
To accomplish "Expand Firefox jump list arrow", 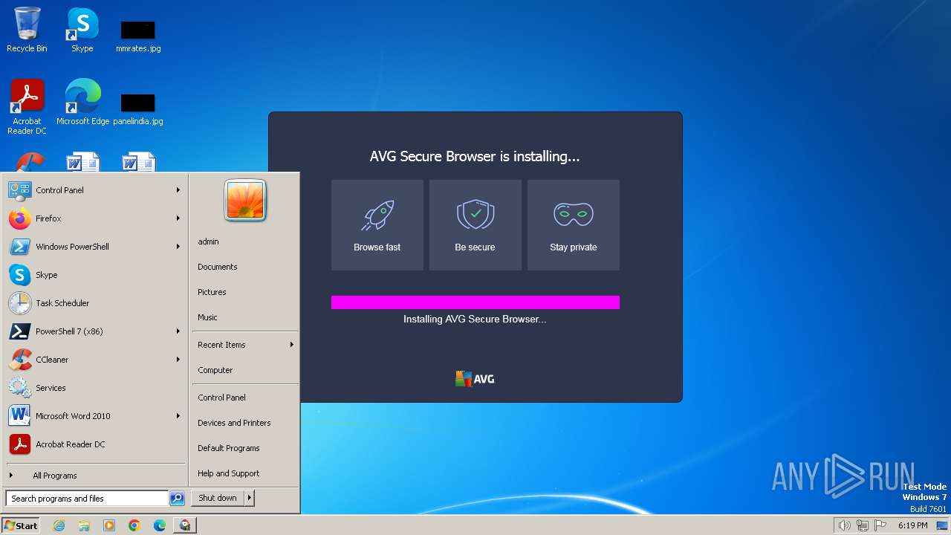I will [178, 218].
